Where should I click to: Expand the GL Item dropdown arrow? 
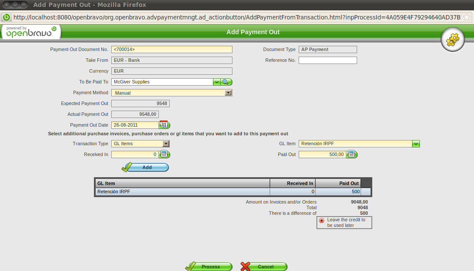pyautogui.click(x=416, y=143)
